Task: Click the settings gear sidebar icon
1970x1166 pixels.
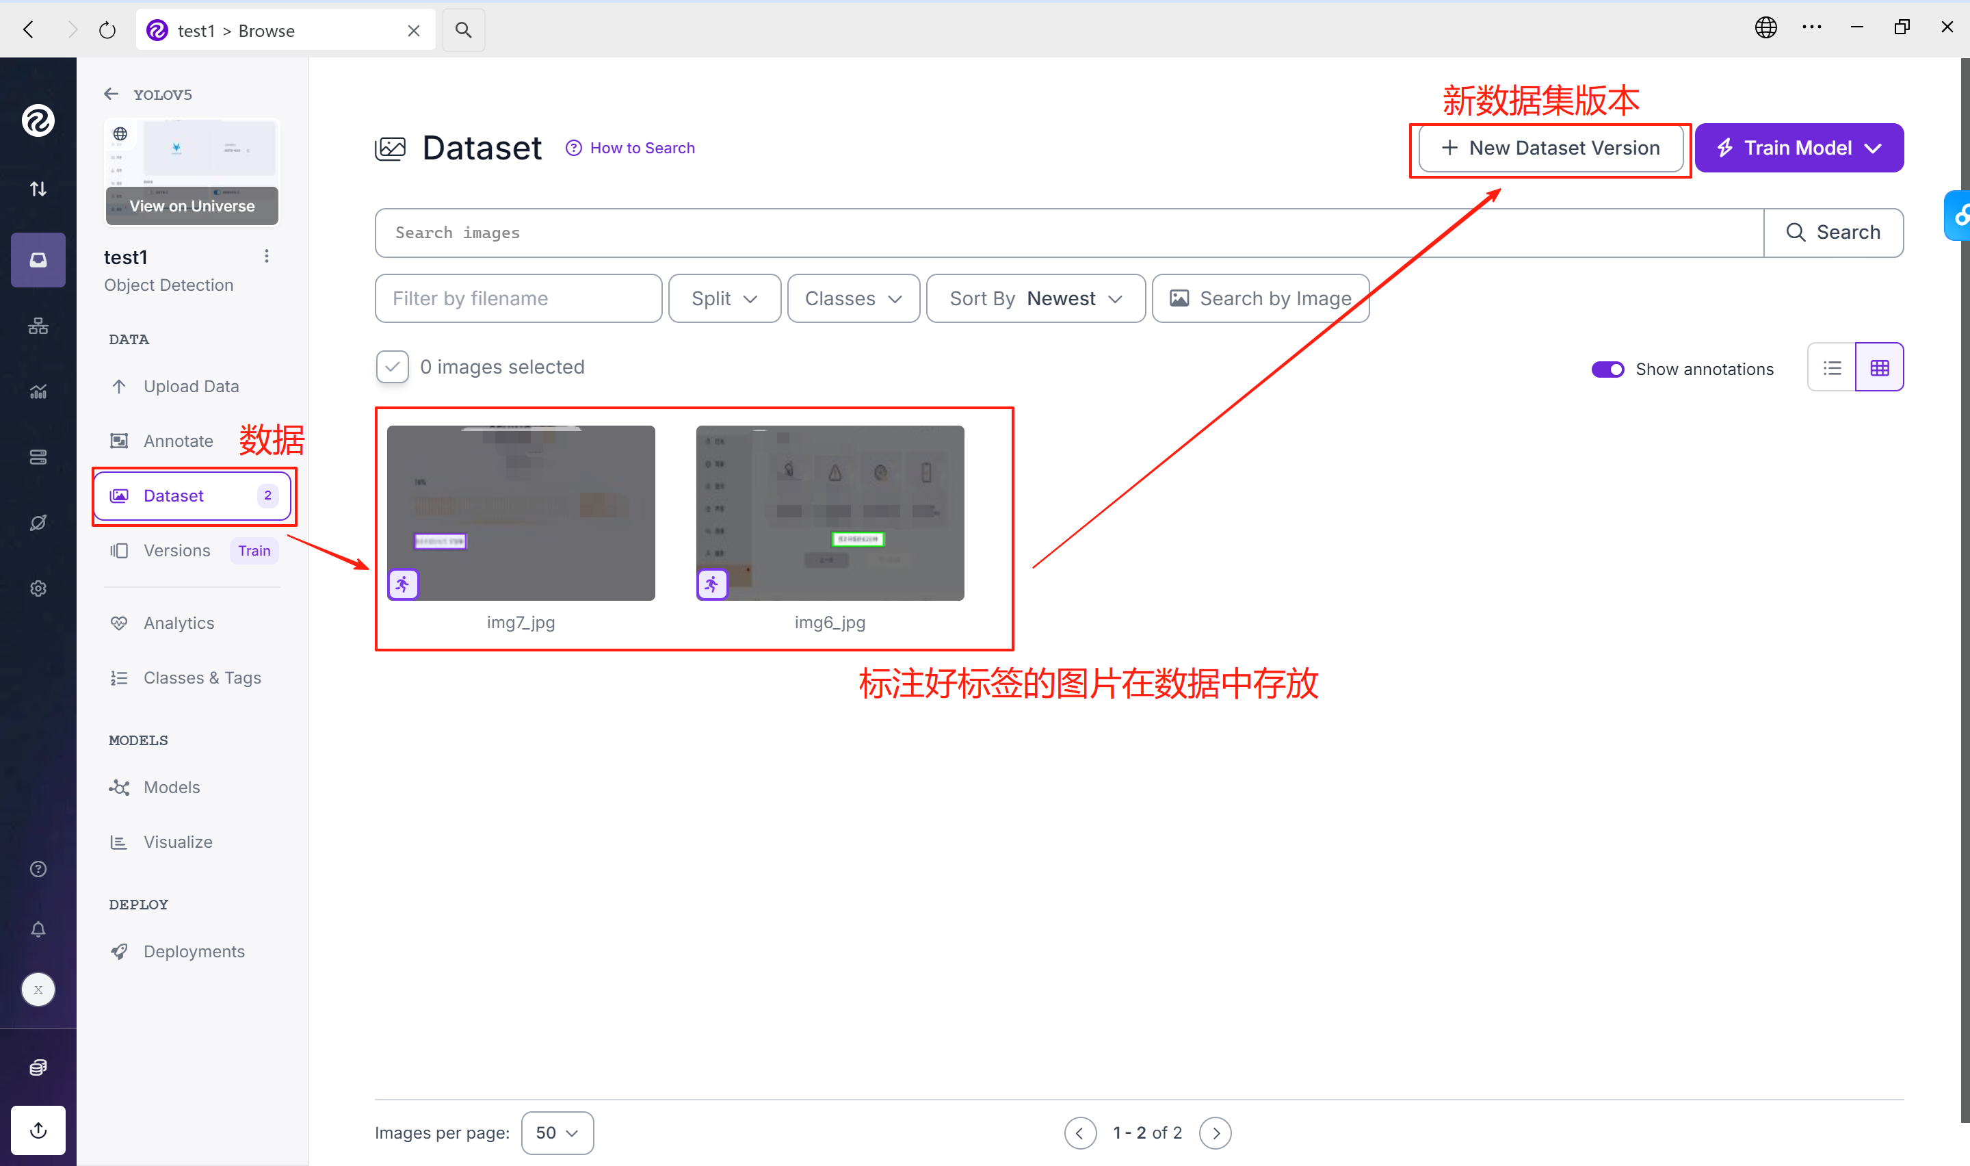Action: point(38,588)
